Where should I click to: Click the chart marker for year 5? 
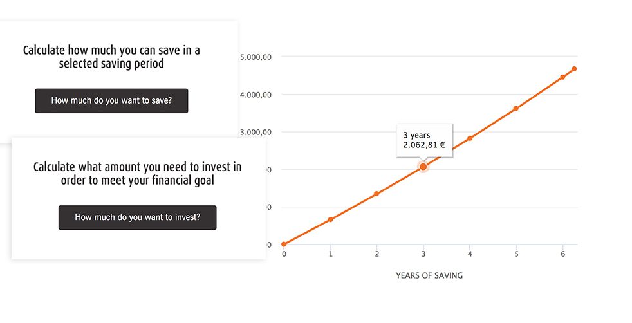point(516,109)
